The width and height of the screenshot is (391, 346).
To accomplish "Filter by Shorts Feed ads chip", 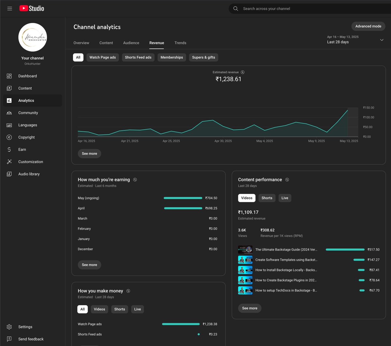I will click(138, 57).
